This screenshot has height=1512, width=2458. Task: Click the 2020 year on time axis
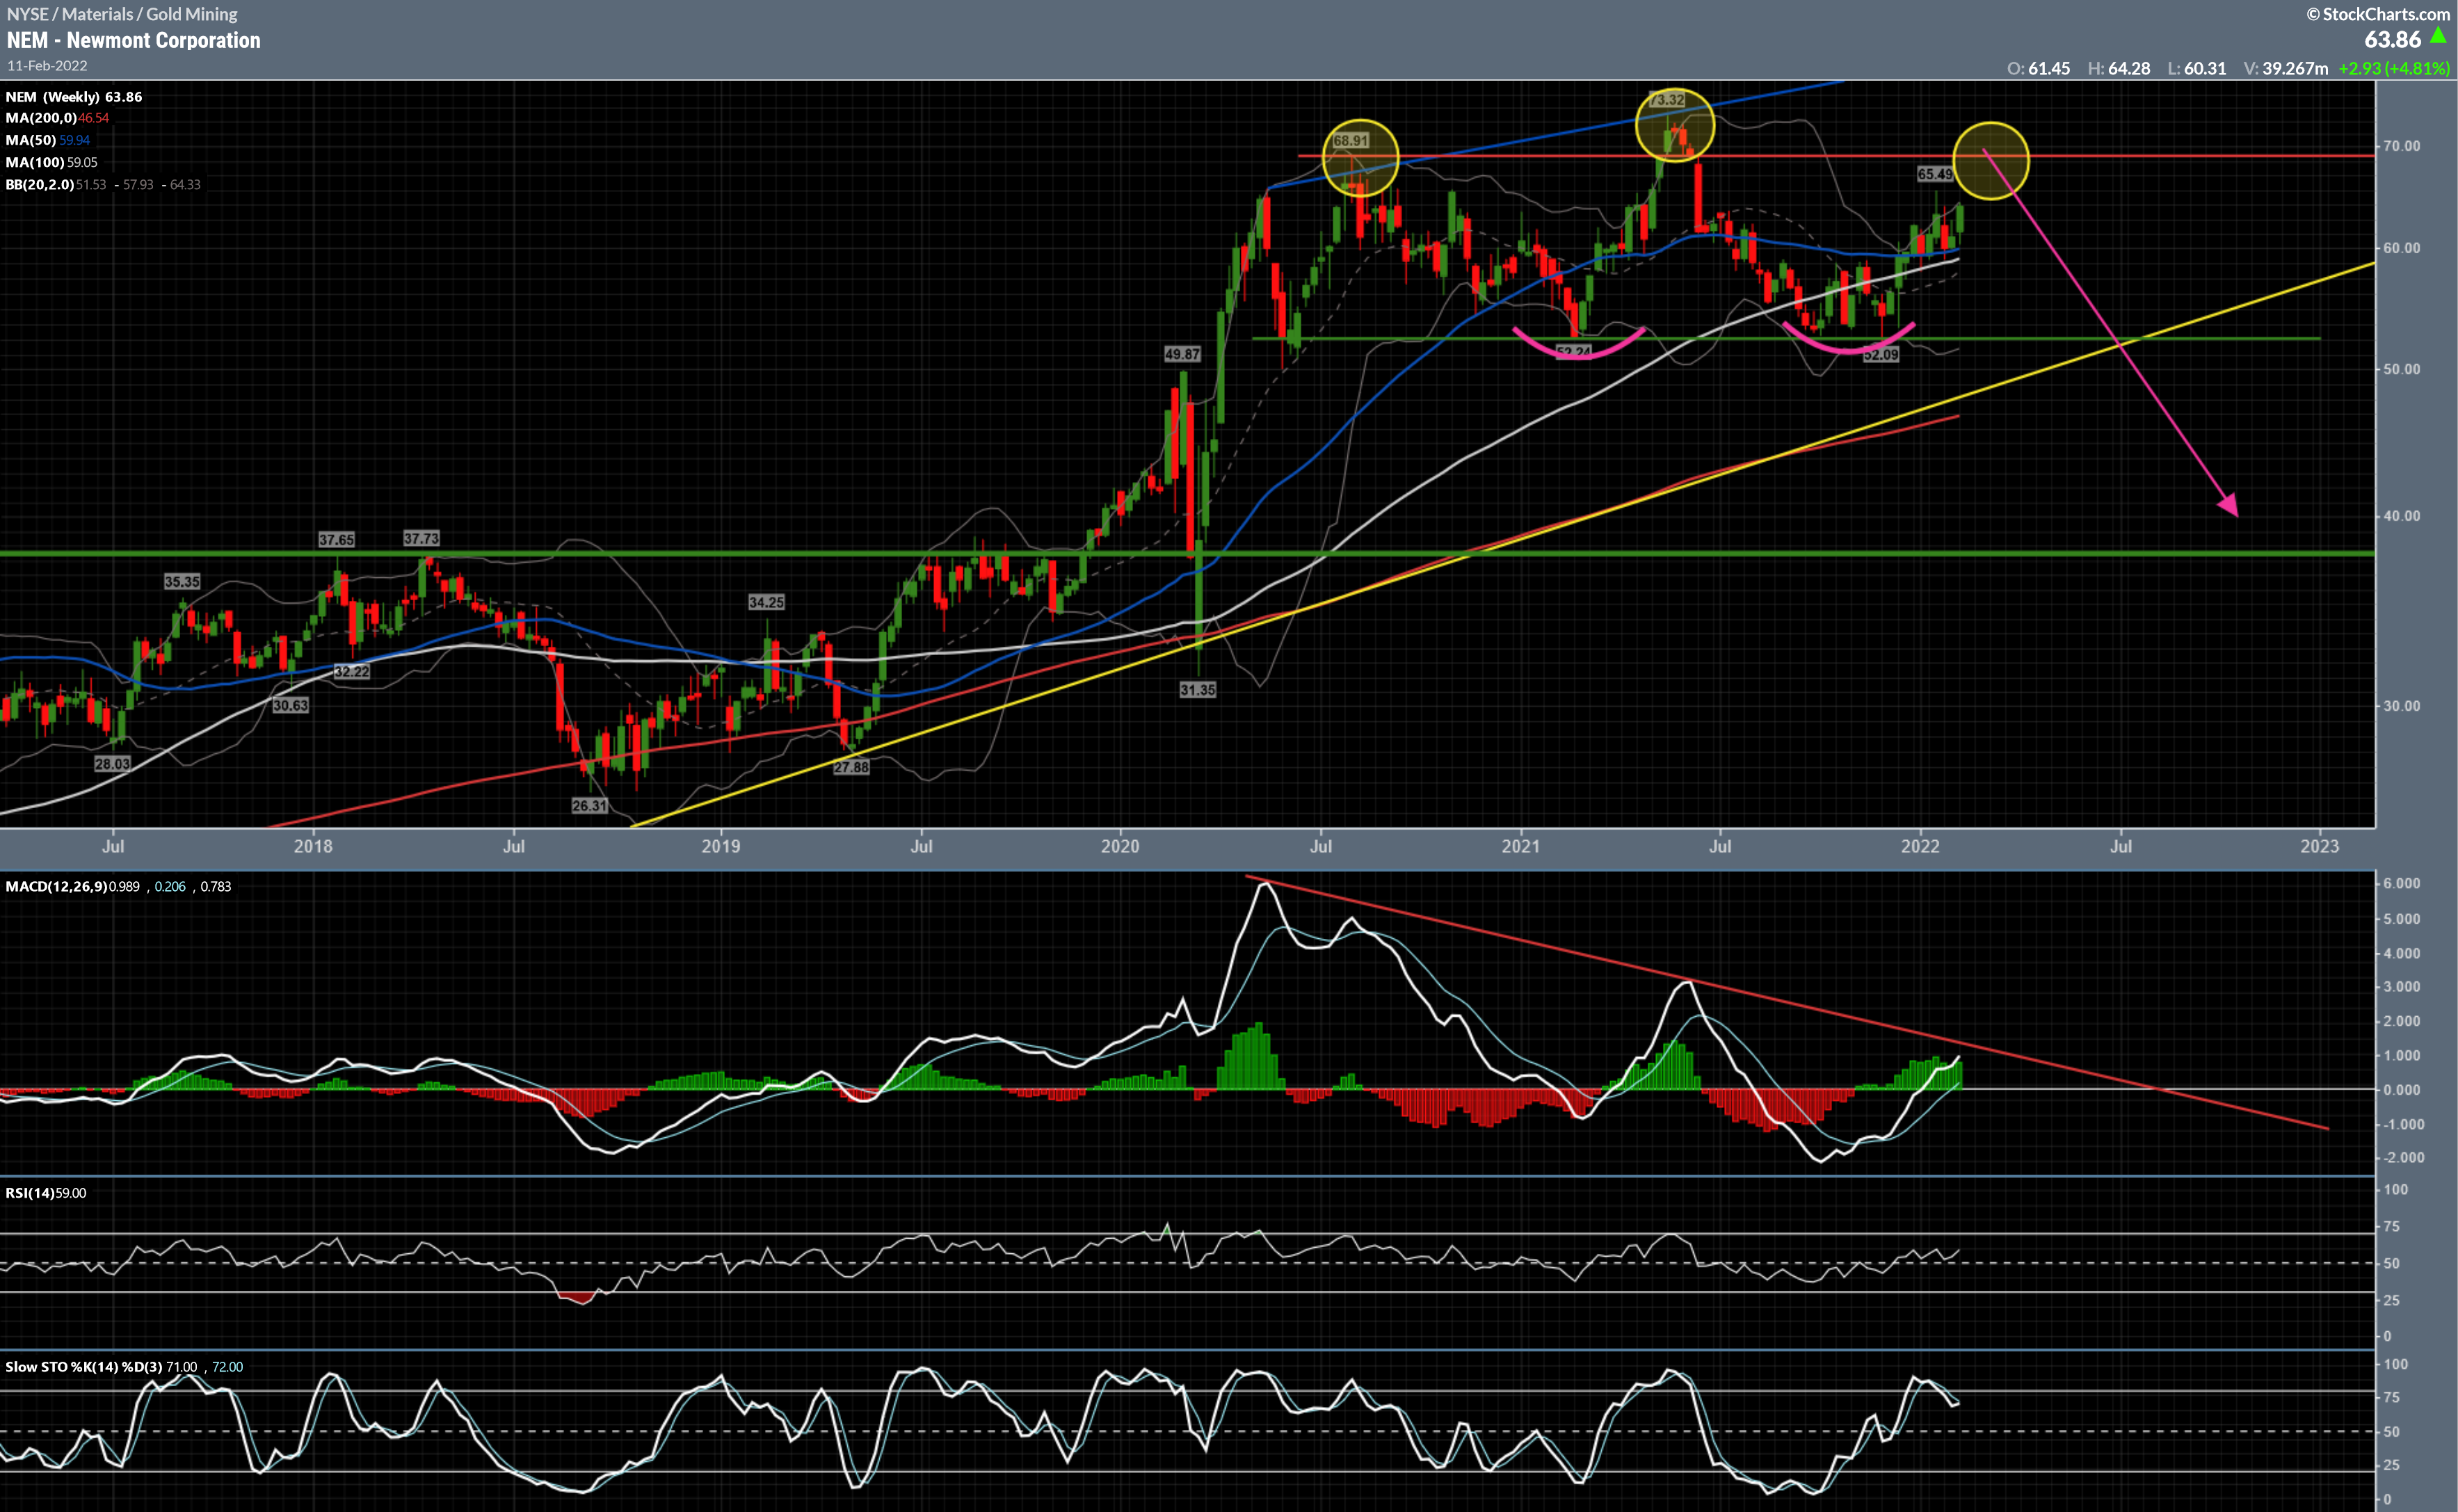pos(1120,846)
